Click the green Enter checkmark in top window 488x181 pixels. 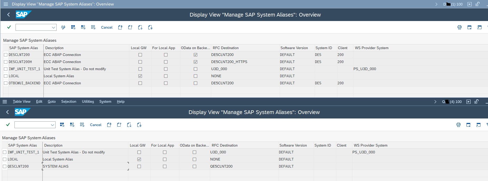coord(9,27)
